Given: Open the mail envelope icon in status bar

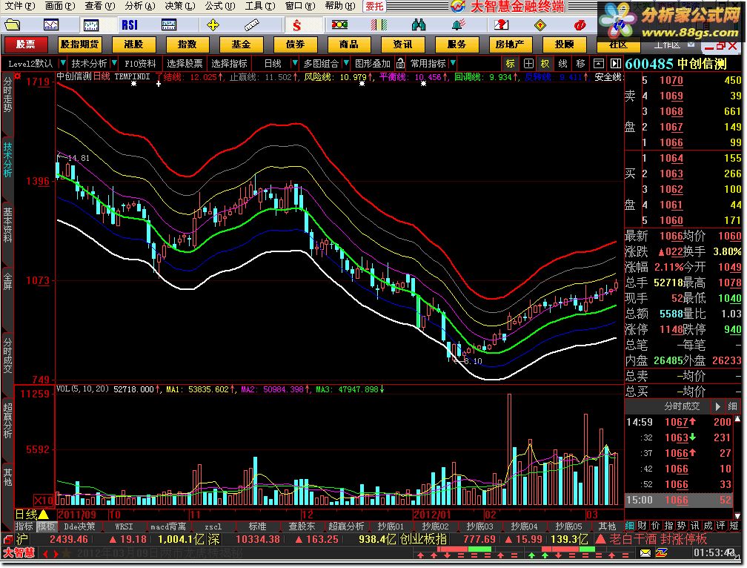Looking at the screenshot, I should tap(645, 553).
